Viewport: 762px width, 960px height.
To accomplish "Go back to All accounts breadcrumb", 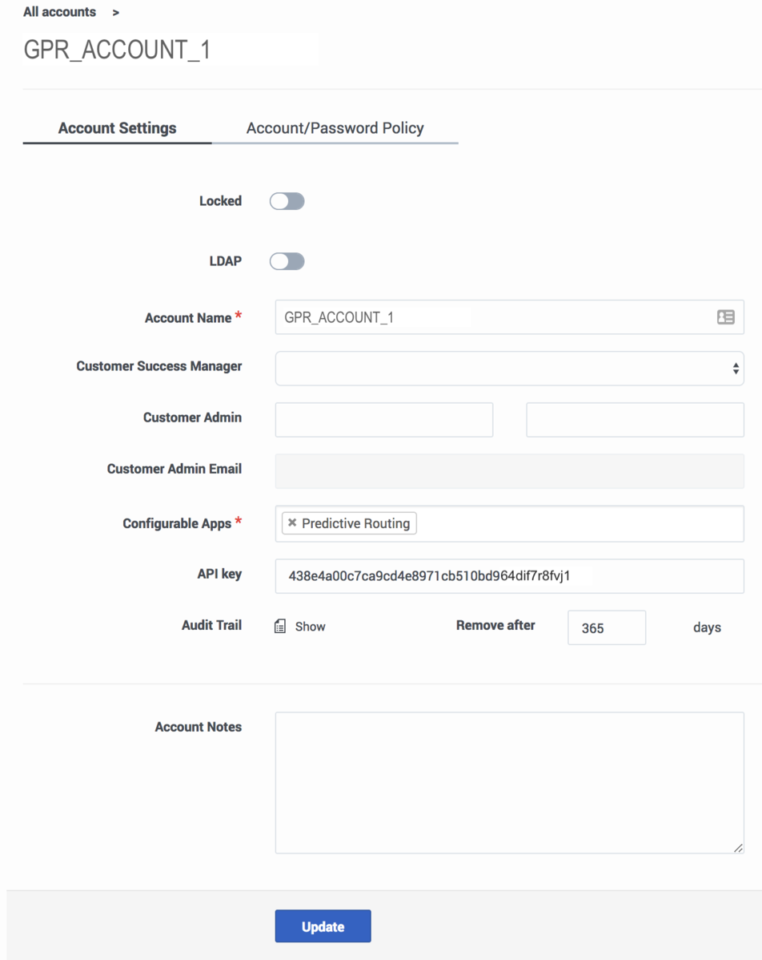I will (59, 12).
